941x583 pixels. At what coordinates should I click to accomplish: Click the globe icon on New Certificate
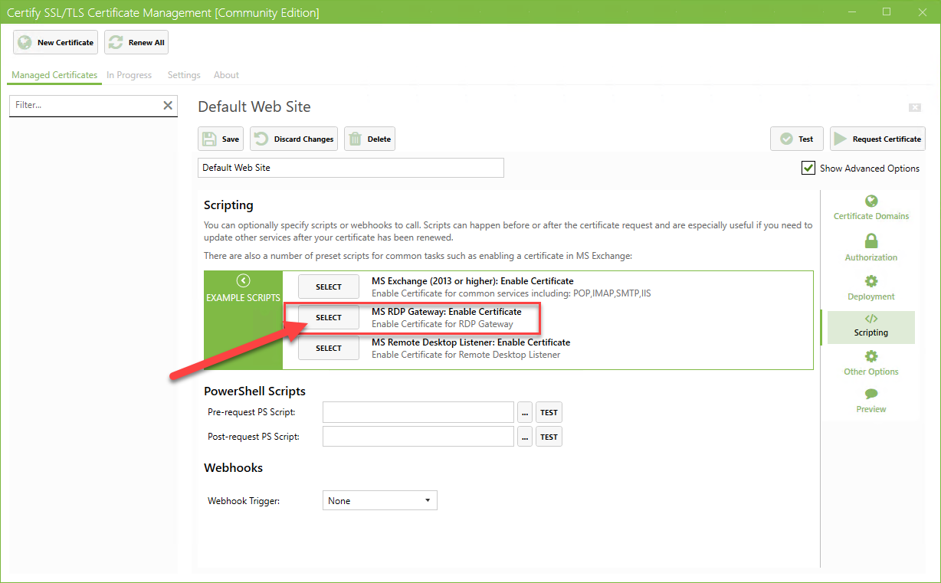(25, 42)
